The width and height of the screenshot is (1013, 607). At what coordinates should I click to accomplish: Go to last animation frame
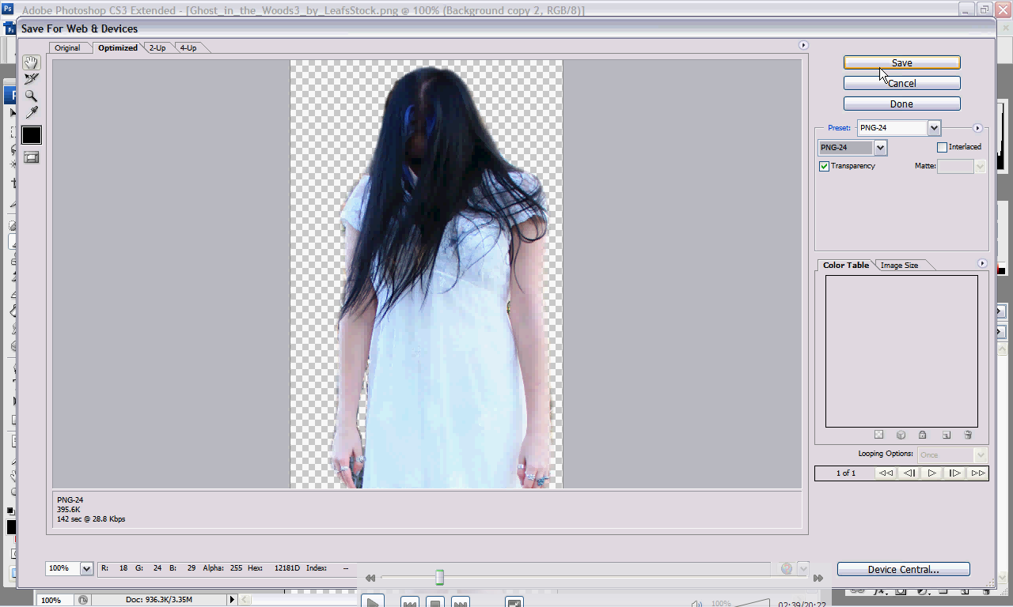click(x=978, y=473)
